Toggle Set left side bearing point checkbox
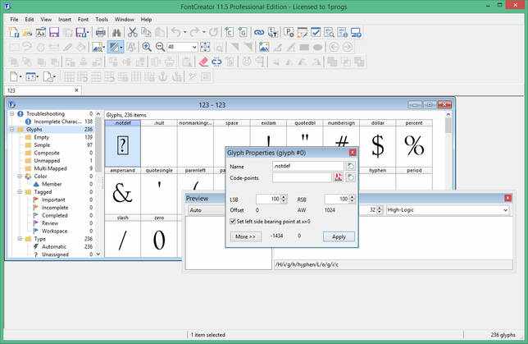Image resolution: width=528 pixels, height=344 pixels. click(x=232, y=221)
